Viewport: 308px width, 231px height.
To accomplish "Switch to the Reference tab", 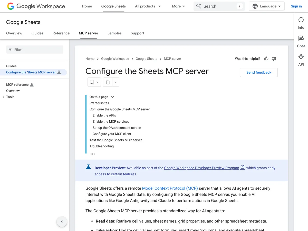I will [61, 33].
